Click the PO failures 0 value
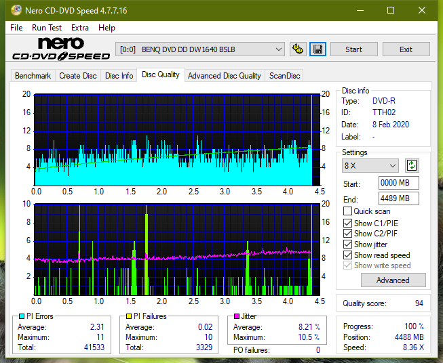This screenshot has height=363, width=443. tap(318, 350)
